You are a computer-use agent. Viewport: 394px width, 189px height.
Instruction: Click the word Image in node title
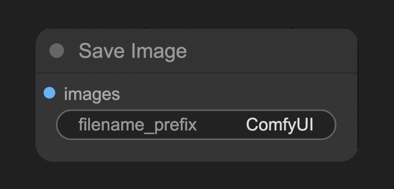(159, 52)
